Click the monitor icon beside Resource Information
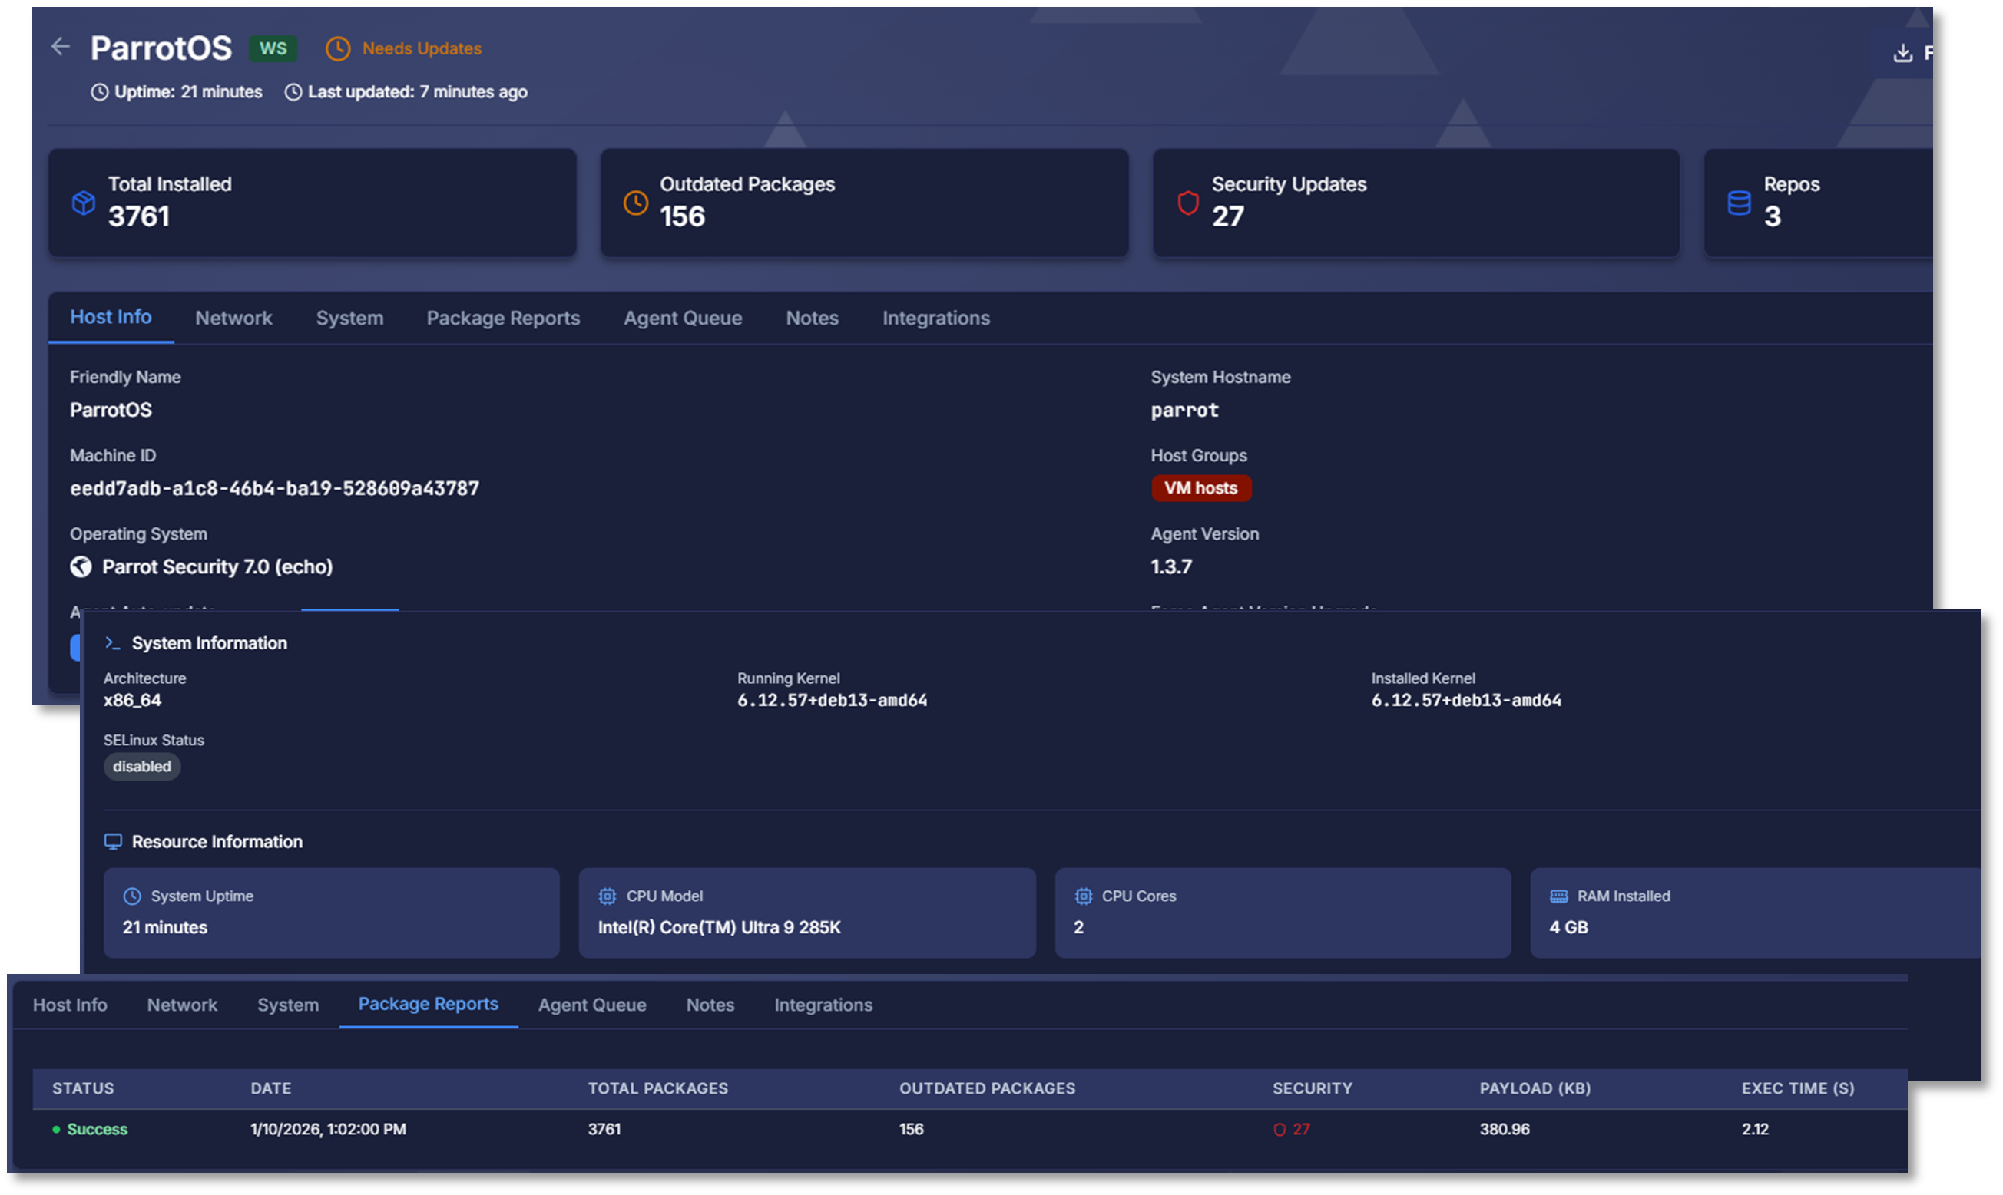This screenshot has height=1195, width=2003. [113, 840]
